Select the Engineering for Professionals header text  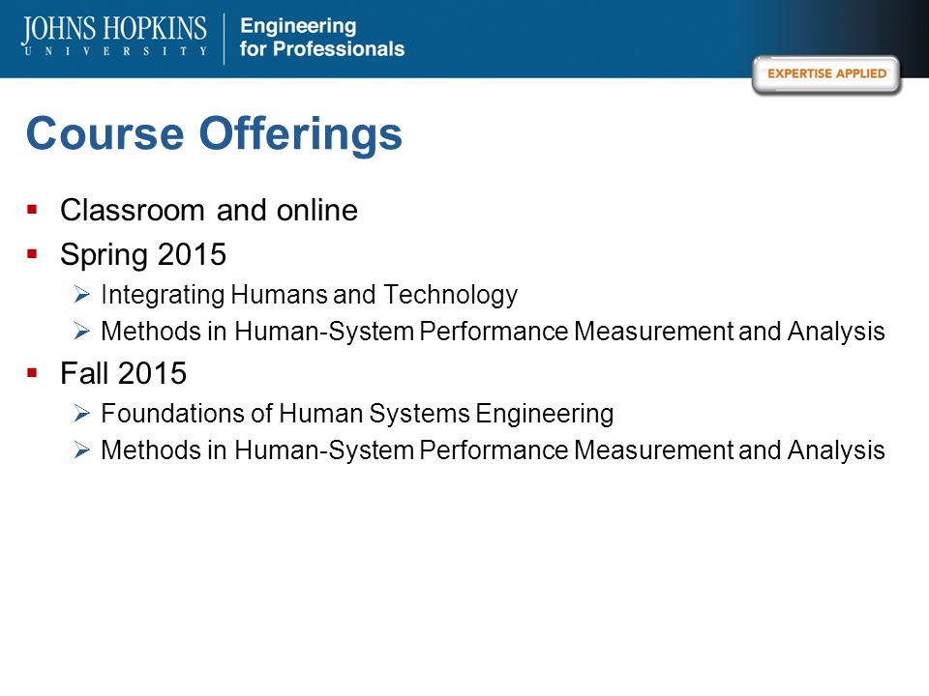321,38
